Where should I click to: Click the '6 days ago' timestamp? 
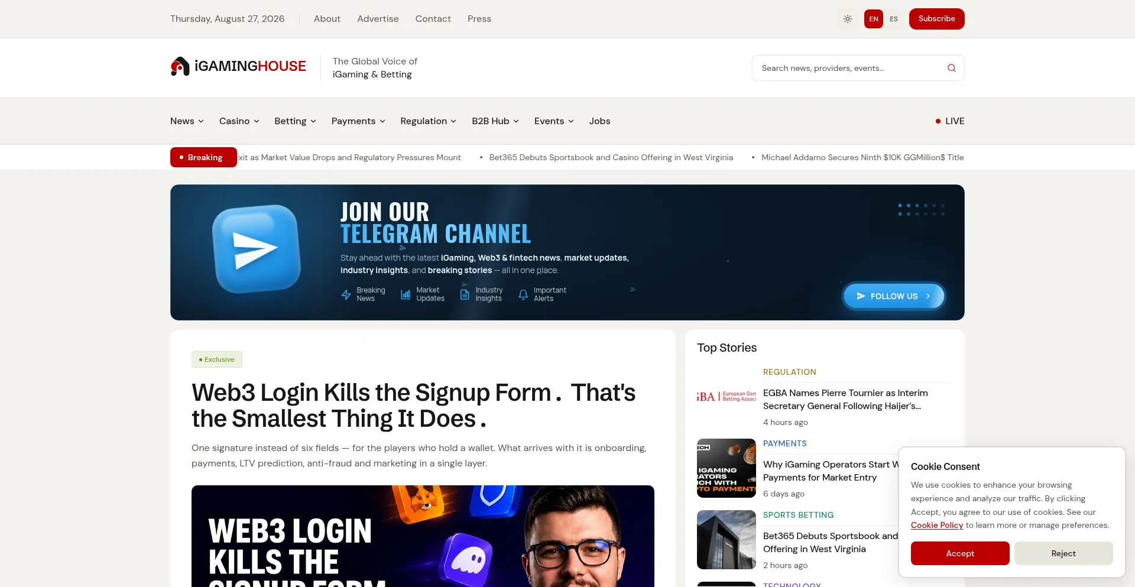pos(784,494)
